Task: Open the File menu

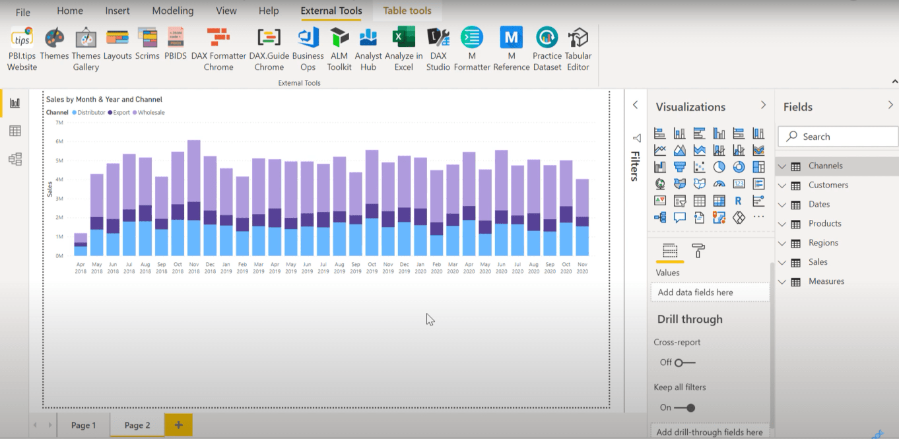Action: 22,12
